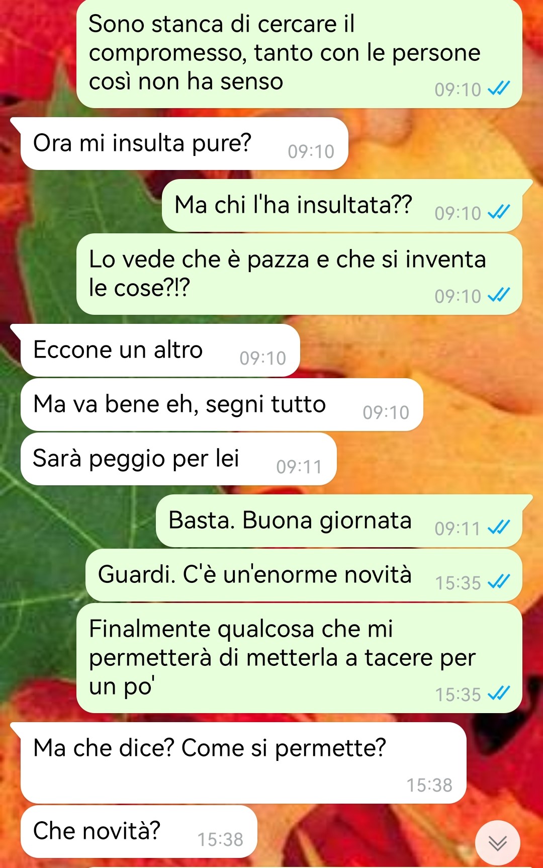
Task: Tap the 'Ma va bene eh, segni tutto' message
Action: (x=221, y=405)
